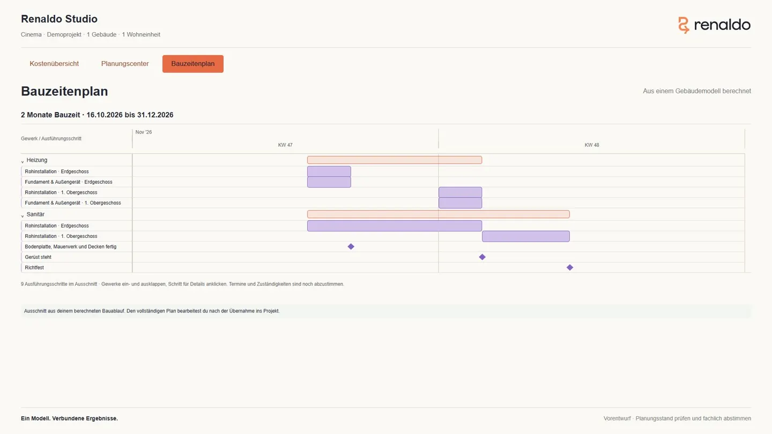Click the Richtfest milestone diamond
This screenshot has height=434, width=772.
point(570,267)
